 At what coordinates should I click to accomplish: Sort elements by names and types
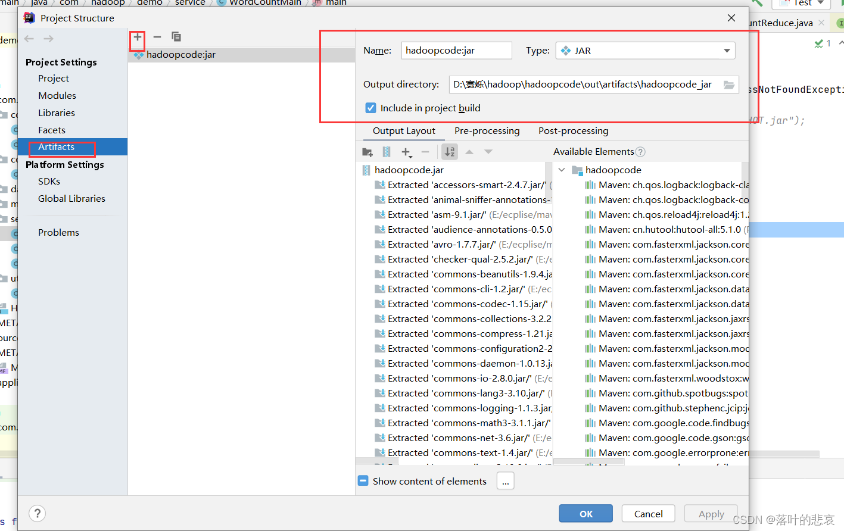[x=450, y=152]
